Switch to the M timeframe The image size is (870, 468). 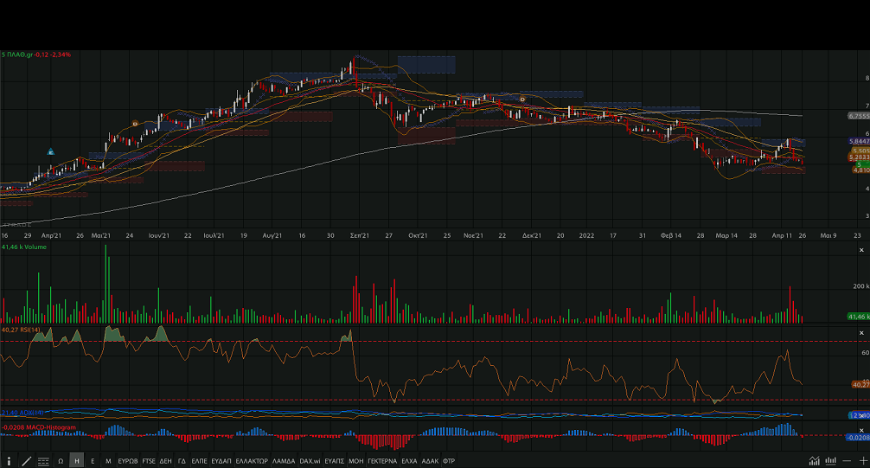(x=108, y=461)
